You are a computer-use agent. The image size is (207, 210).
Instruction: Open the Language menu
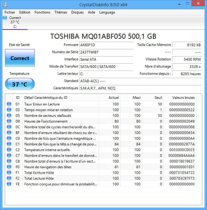[x=107, y=12]
